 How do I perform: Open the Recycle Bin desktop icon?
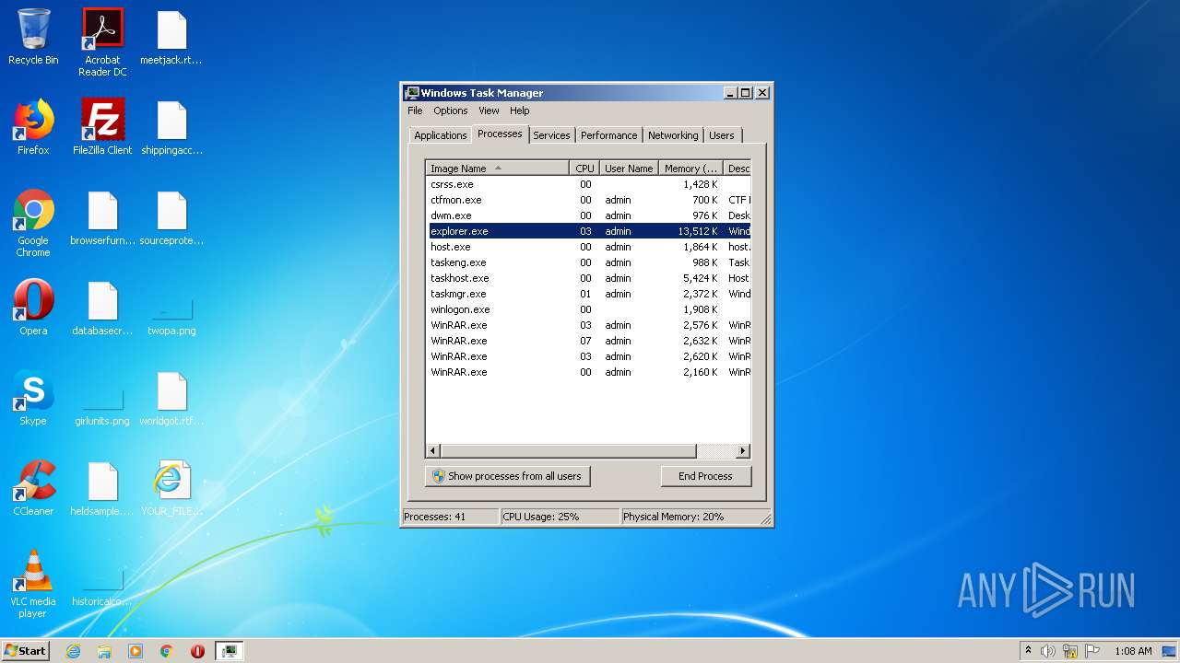33,38
